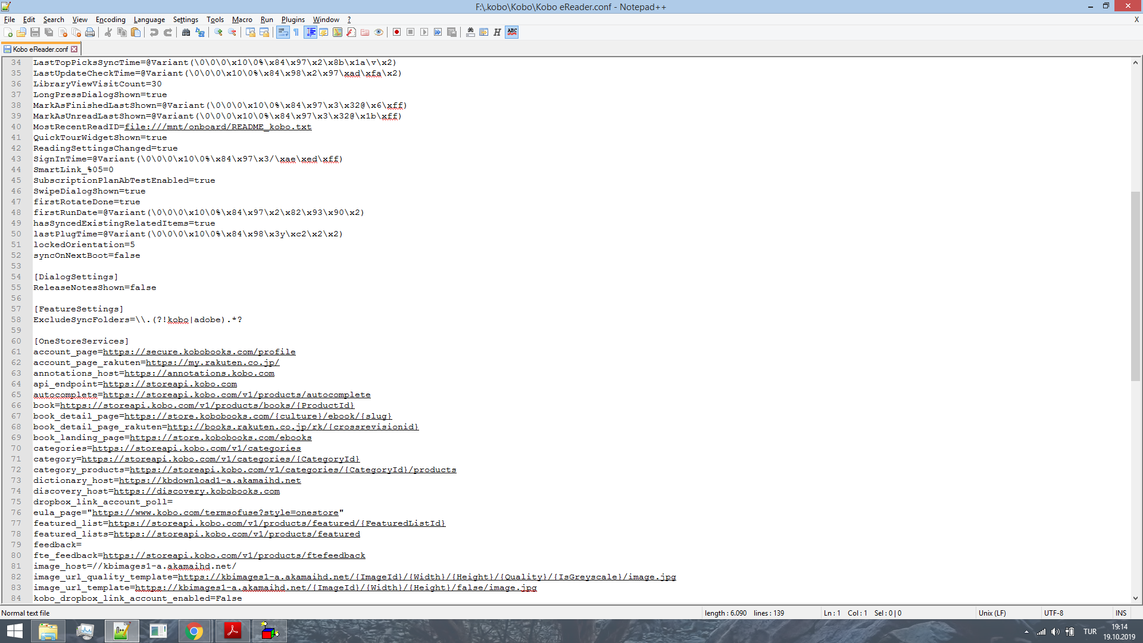Screen dimensions: 1143x643
Task: Click the Find and Replace toolbar icon
Action: coord(200,32)
